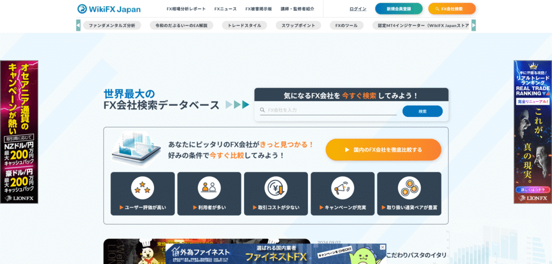Viewport: 552px width, 264px height.
Task: Click the megaphone icon for キャンペーンが充実
Action: 342,188
